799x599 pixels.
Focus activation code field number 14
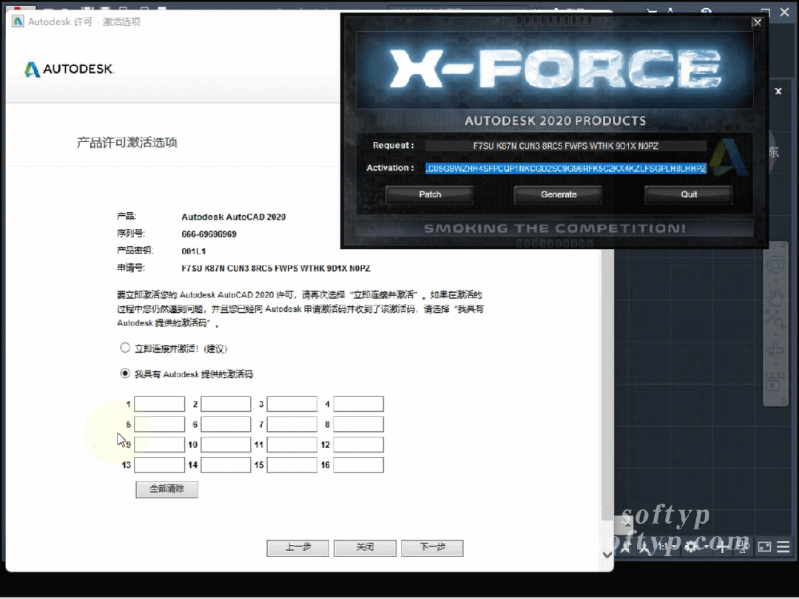point(226,465)
